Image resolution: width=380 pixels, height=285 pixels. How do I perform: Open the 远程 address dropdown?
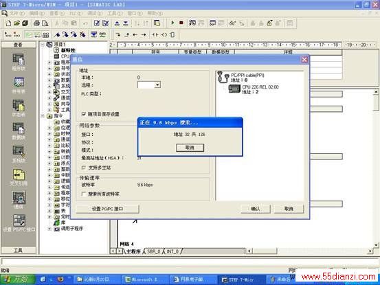point(157,84)
